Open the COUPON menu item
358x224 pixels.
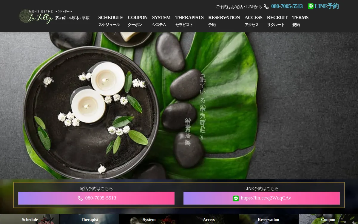click(137, 21)
